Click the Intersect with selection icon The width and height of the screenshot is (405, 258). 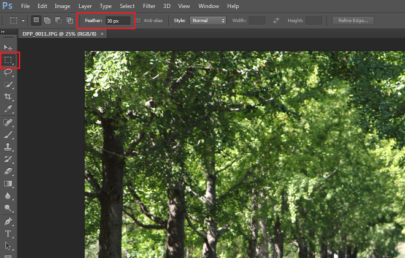[70, 20]
